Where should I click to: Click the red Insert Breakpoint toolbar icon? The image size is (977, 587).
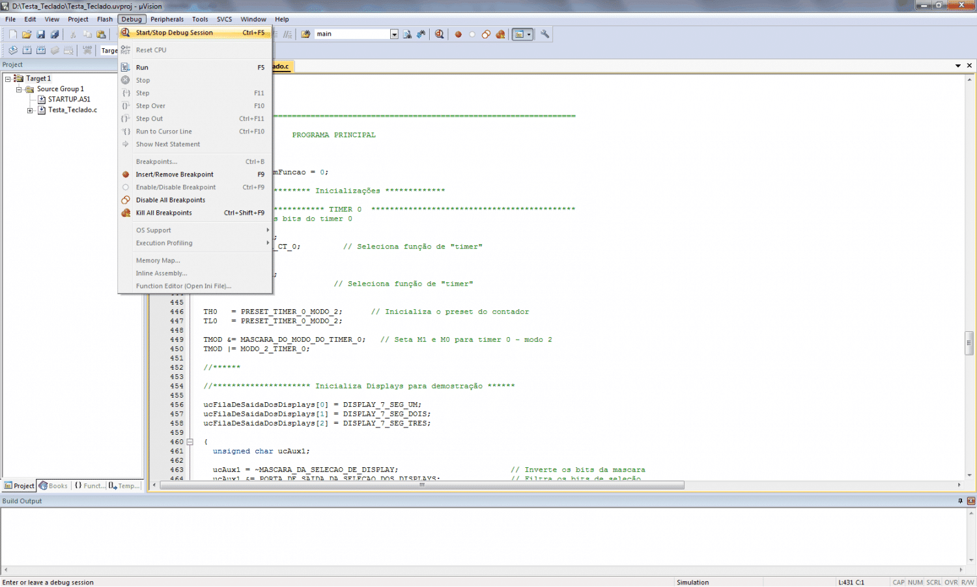pos(458,34)
